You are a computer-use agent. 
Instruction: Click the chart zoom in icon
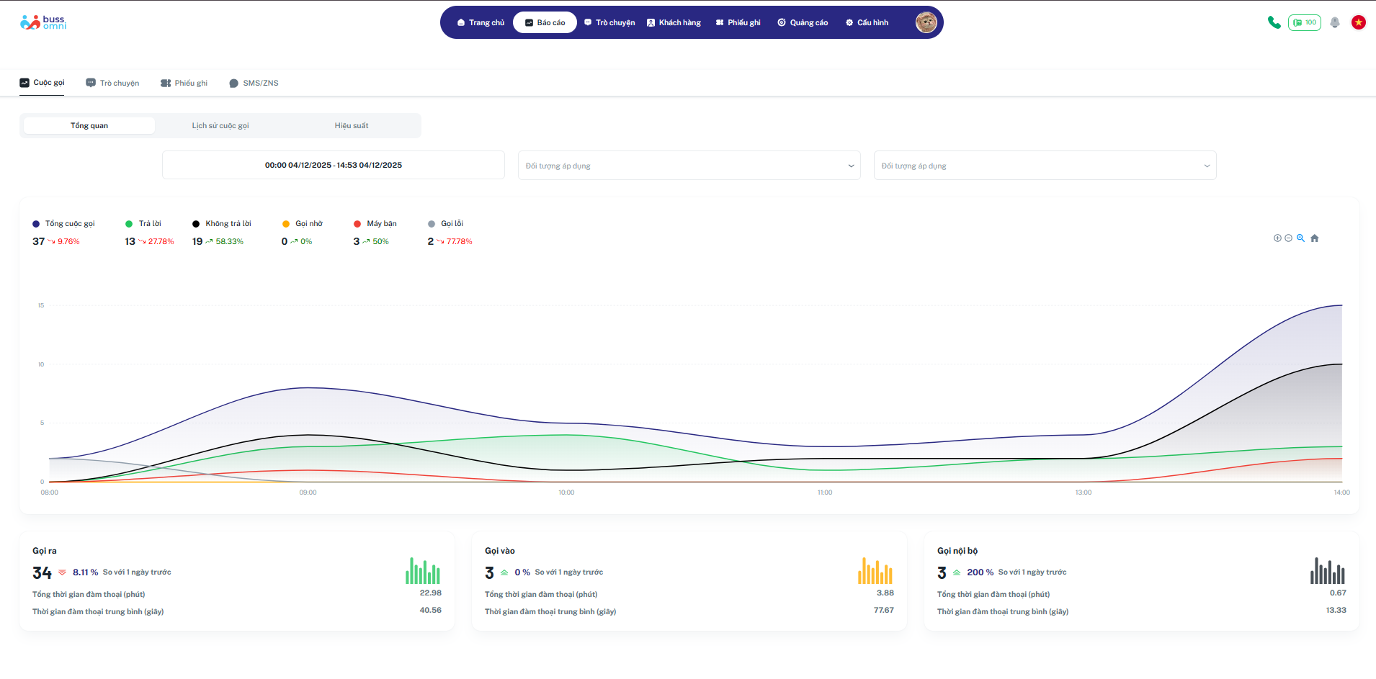tap(1277, 238)
